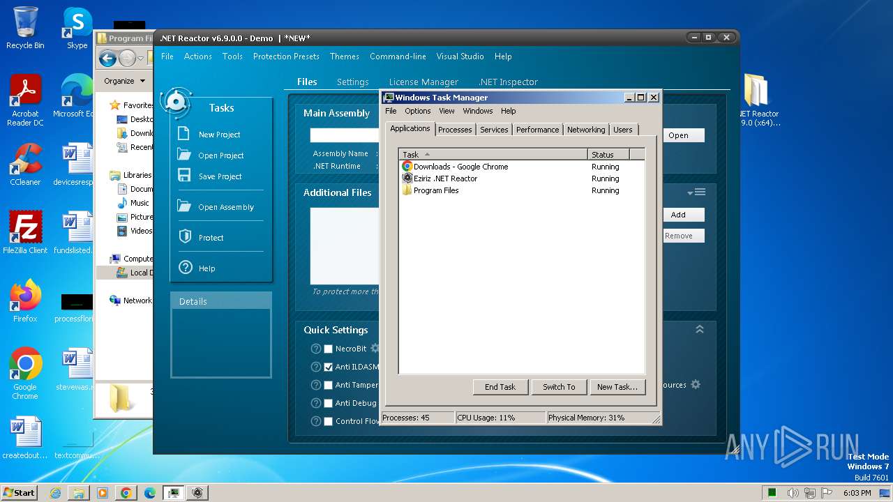Enable the Anti Debug checkbox

tap(329, 403)
